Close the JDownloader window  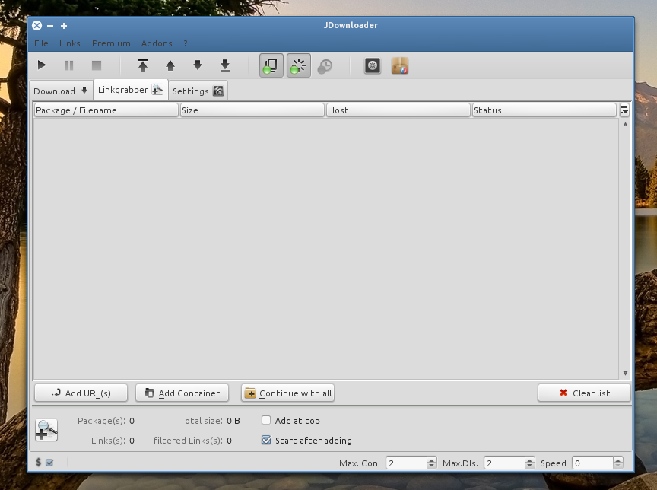tap(36, 26)
